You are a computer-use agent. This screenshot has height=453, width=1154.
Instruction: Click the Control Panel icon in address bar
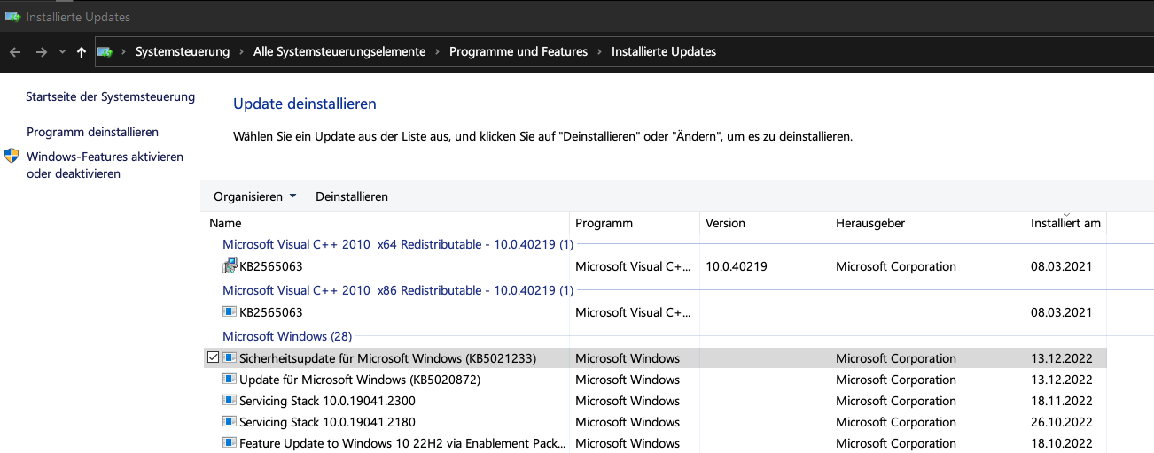(105, 52)
